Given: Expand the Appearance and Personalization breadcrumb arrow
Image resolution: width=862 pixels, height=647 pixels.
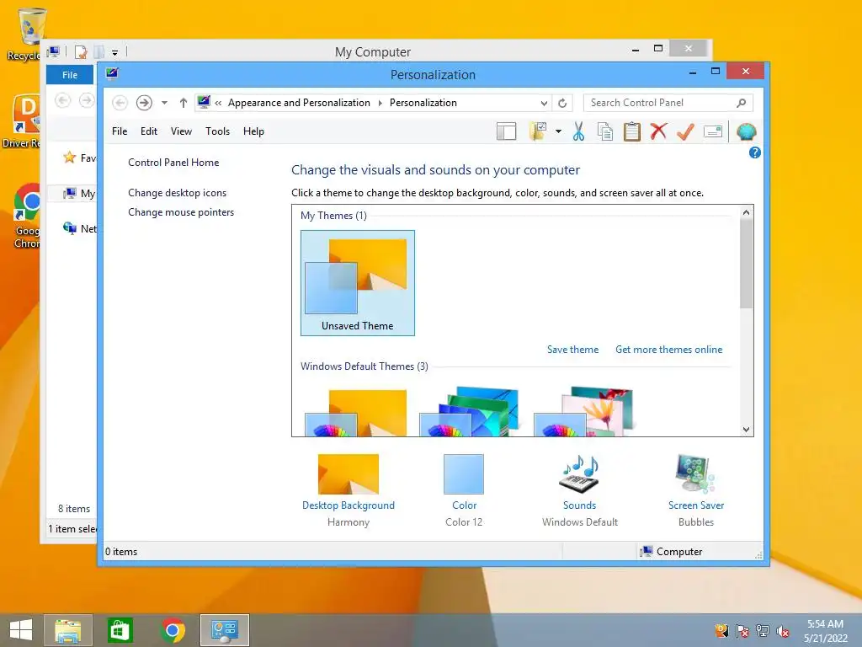Looking at the screenshot, I should point(380,103).
